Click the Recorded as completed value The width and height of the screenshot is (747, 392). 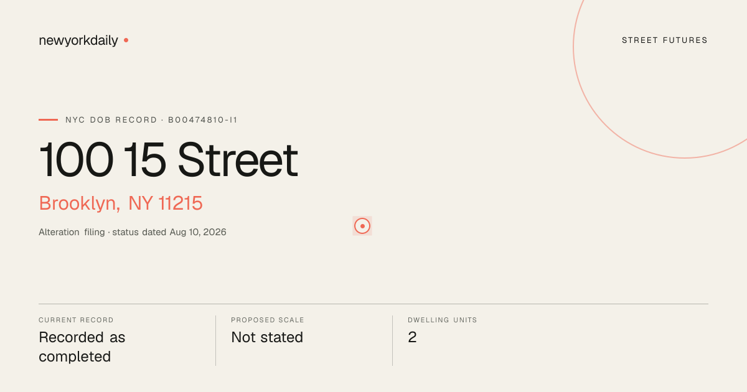pos(82,347)
